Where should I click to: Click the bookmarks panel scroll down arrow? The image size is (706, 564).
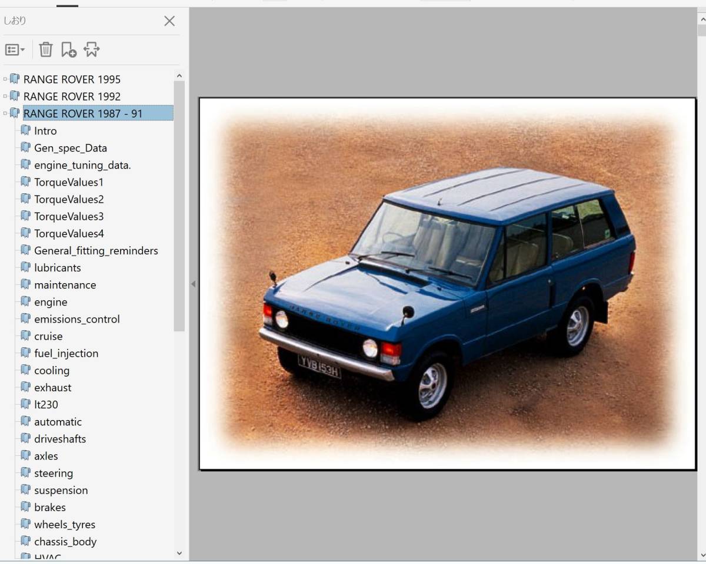179,553
